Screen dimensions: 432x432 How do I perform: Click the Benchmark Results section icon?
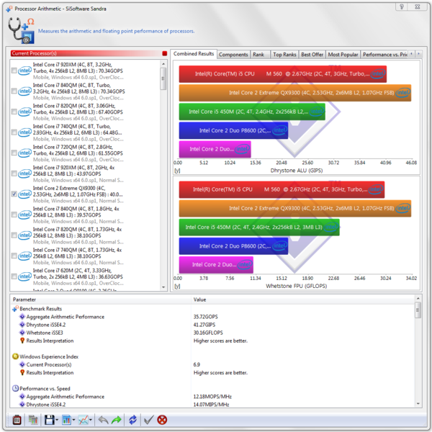(15, 309)
